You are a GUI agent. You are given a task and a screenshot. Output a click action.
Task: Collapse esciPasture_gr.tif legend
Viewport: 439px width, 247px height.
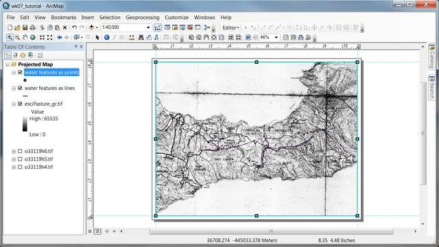(x=14, y=104)
